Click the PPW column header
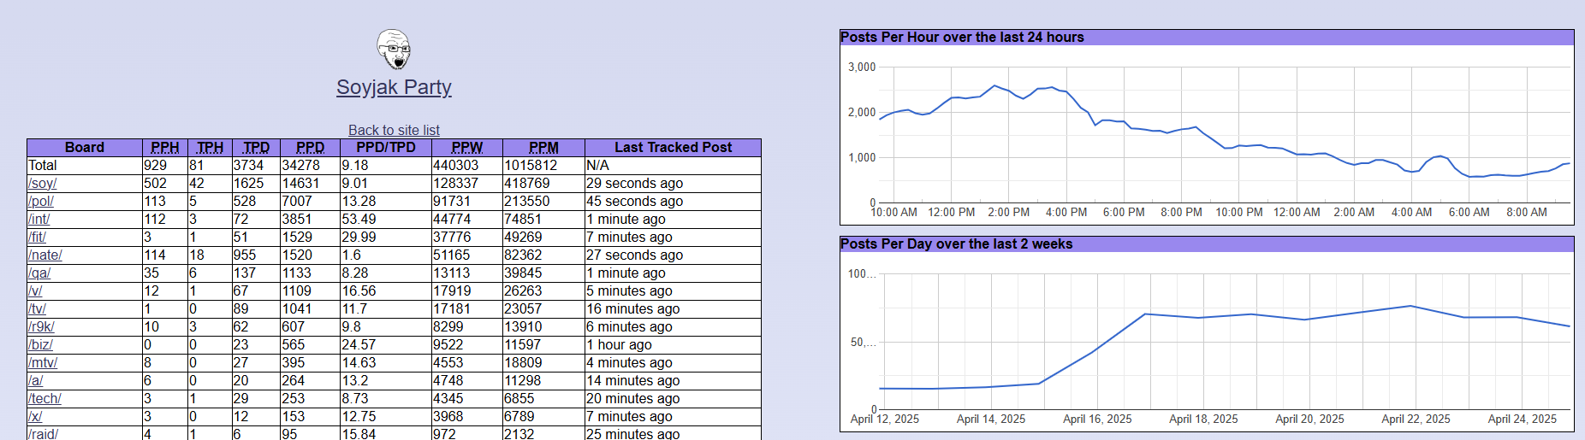 coord(467,147)
